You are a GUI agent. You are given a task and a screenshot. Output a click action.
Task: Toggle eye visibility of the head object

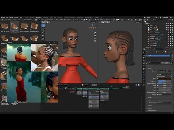[169, 31]
